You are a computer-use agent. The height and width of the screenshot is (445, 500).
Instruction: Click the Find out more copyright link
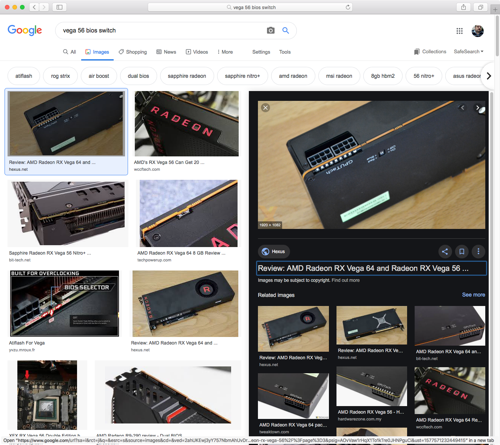pyautogui.click(x=346, y=280)
